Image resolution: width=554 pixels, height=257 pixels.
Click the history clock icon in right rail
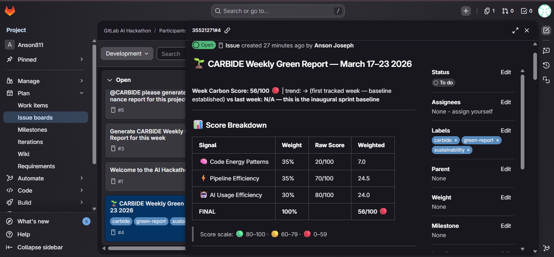coord(546,65)
